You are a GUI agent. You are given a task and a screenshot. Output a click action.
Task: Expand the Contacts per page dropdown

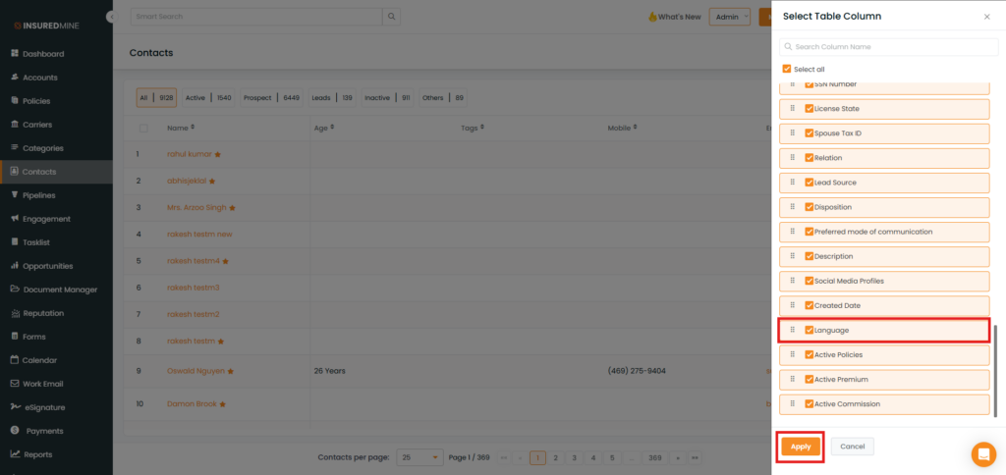[421, 457]
